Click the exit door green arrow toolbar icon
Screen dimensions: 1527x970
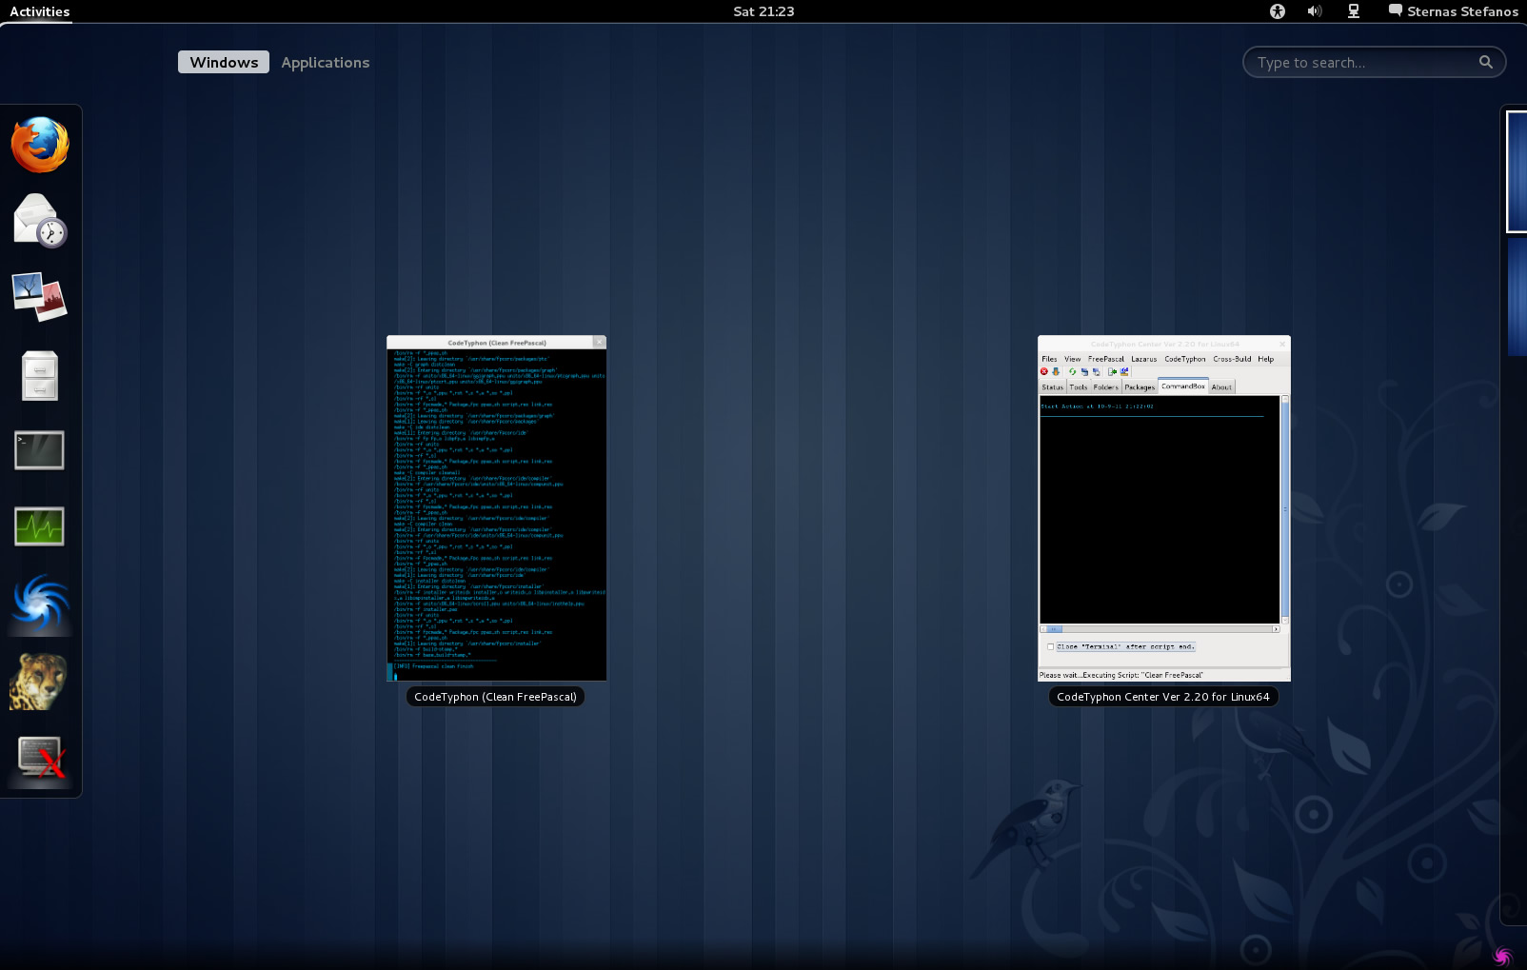(1112, 371)
